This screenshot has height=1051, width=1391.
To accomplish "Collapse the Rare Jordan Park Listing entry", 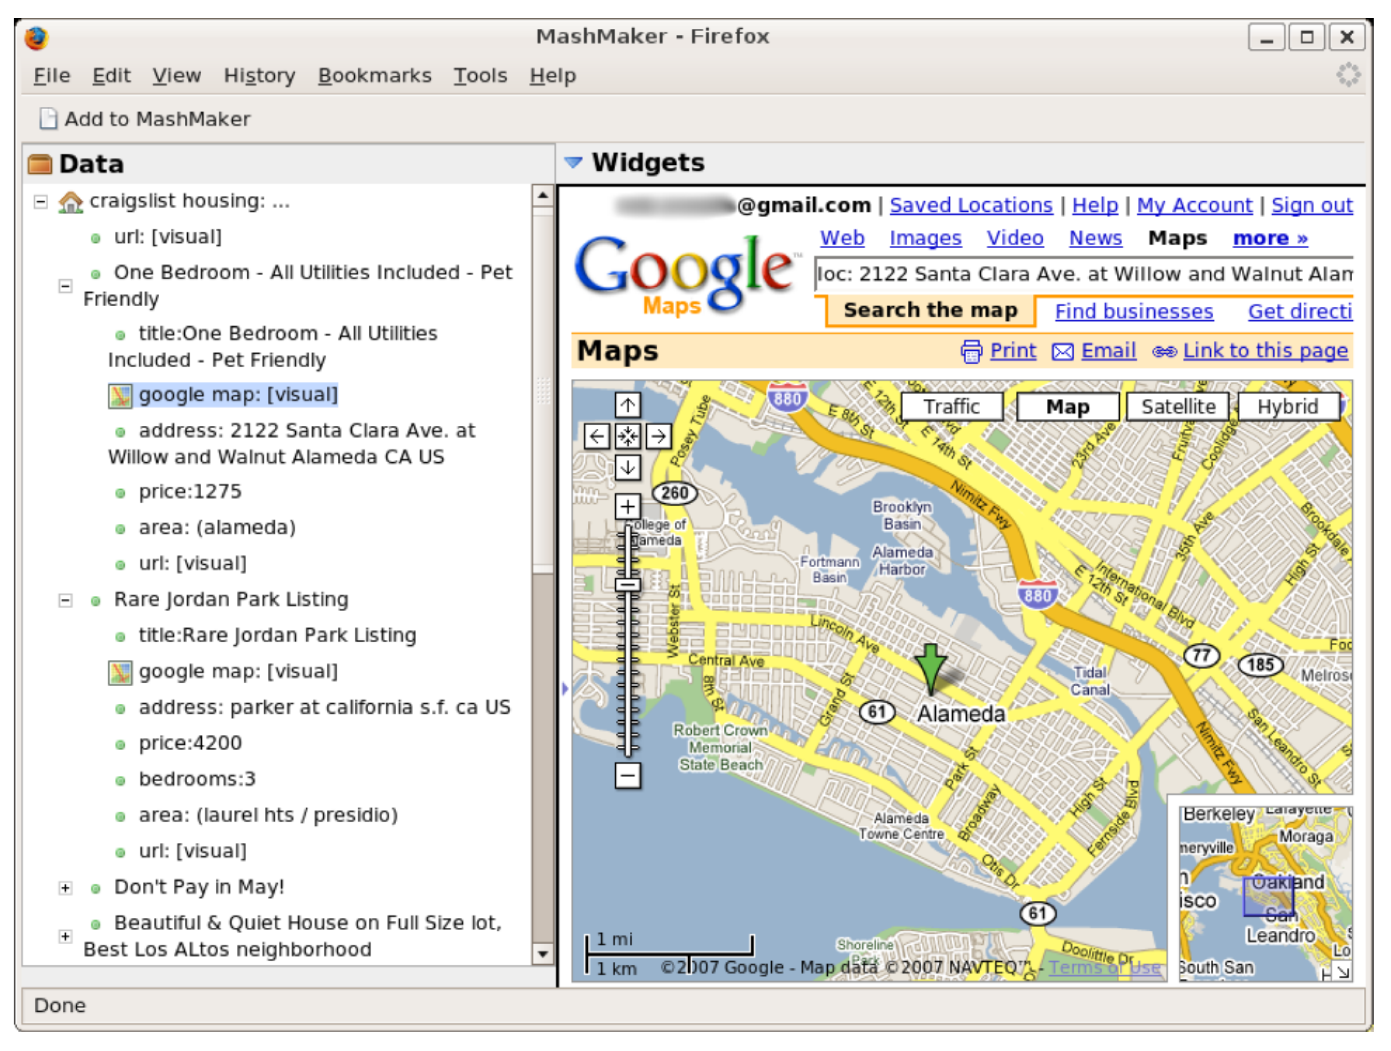I will coord(65,600).
